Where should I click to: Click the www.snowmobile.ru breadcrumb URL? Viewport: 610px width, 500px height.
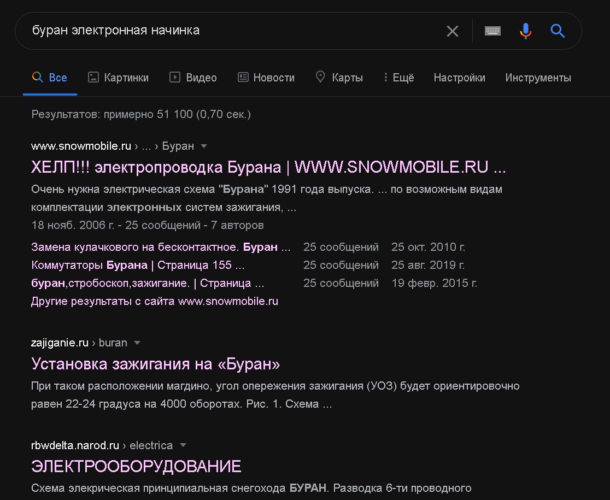[81, 146]
